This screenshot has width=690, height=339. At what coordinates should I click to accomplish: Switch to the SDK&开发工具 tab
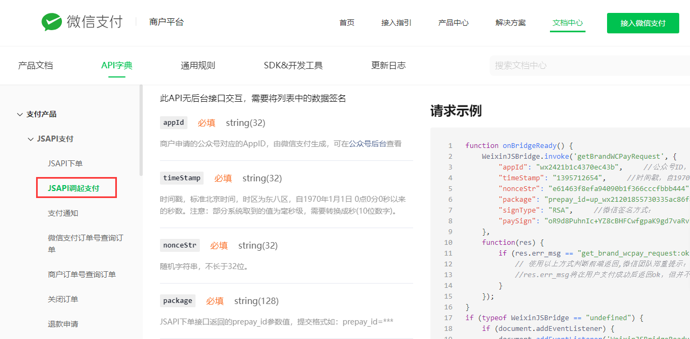[293, 66]
